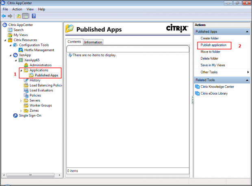The width and height of the screenshot is (252, 186).
Task: Open the View menu
Action: (x=30, y=9)
